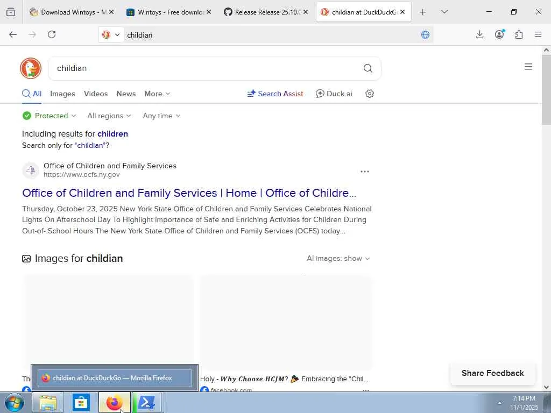Open search settings gear icon
Image resolution: width=551 pixels, height=413 pixels.
[x=369, y=94]
